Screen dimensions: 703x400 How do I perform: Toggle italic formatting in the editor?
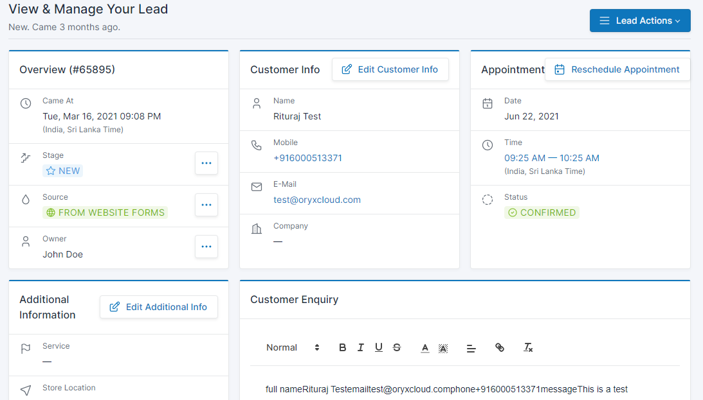360,347
